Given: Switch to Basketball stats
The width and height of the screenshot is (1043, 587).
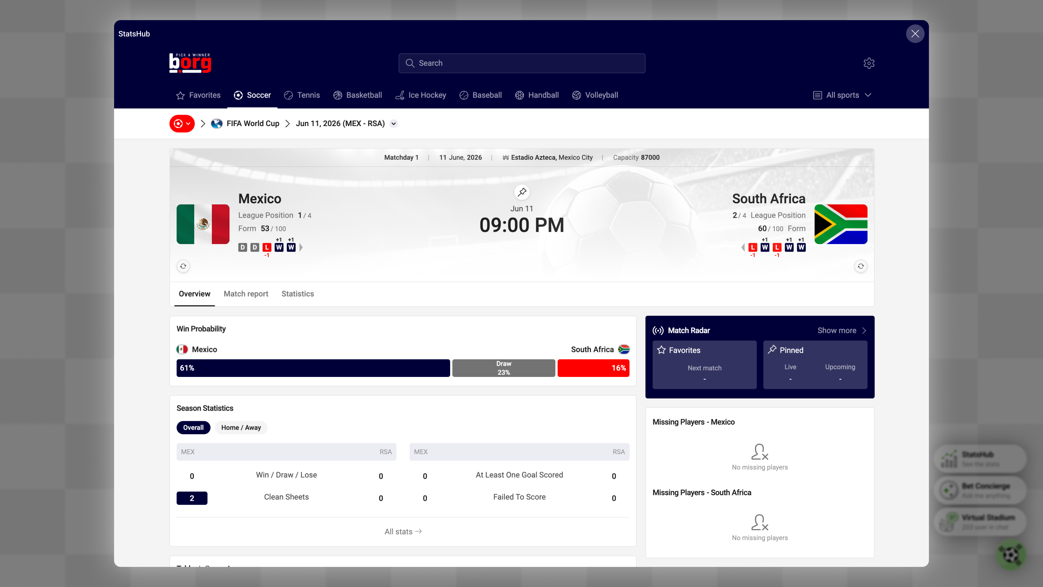Looking at the screenshot, I should coord(357,95).
